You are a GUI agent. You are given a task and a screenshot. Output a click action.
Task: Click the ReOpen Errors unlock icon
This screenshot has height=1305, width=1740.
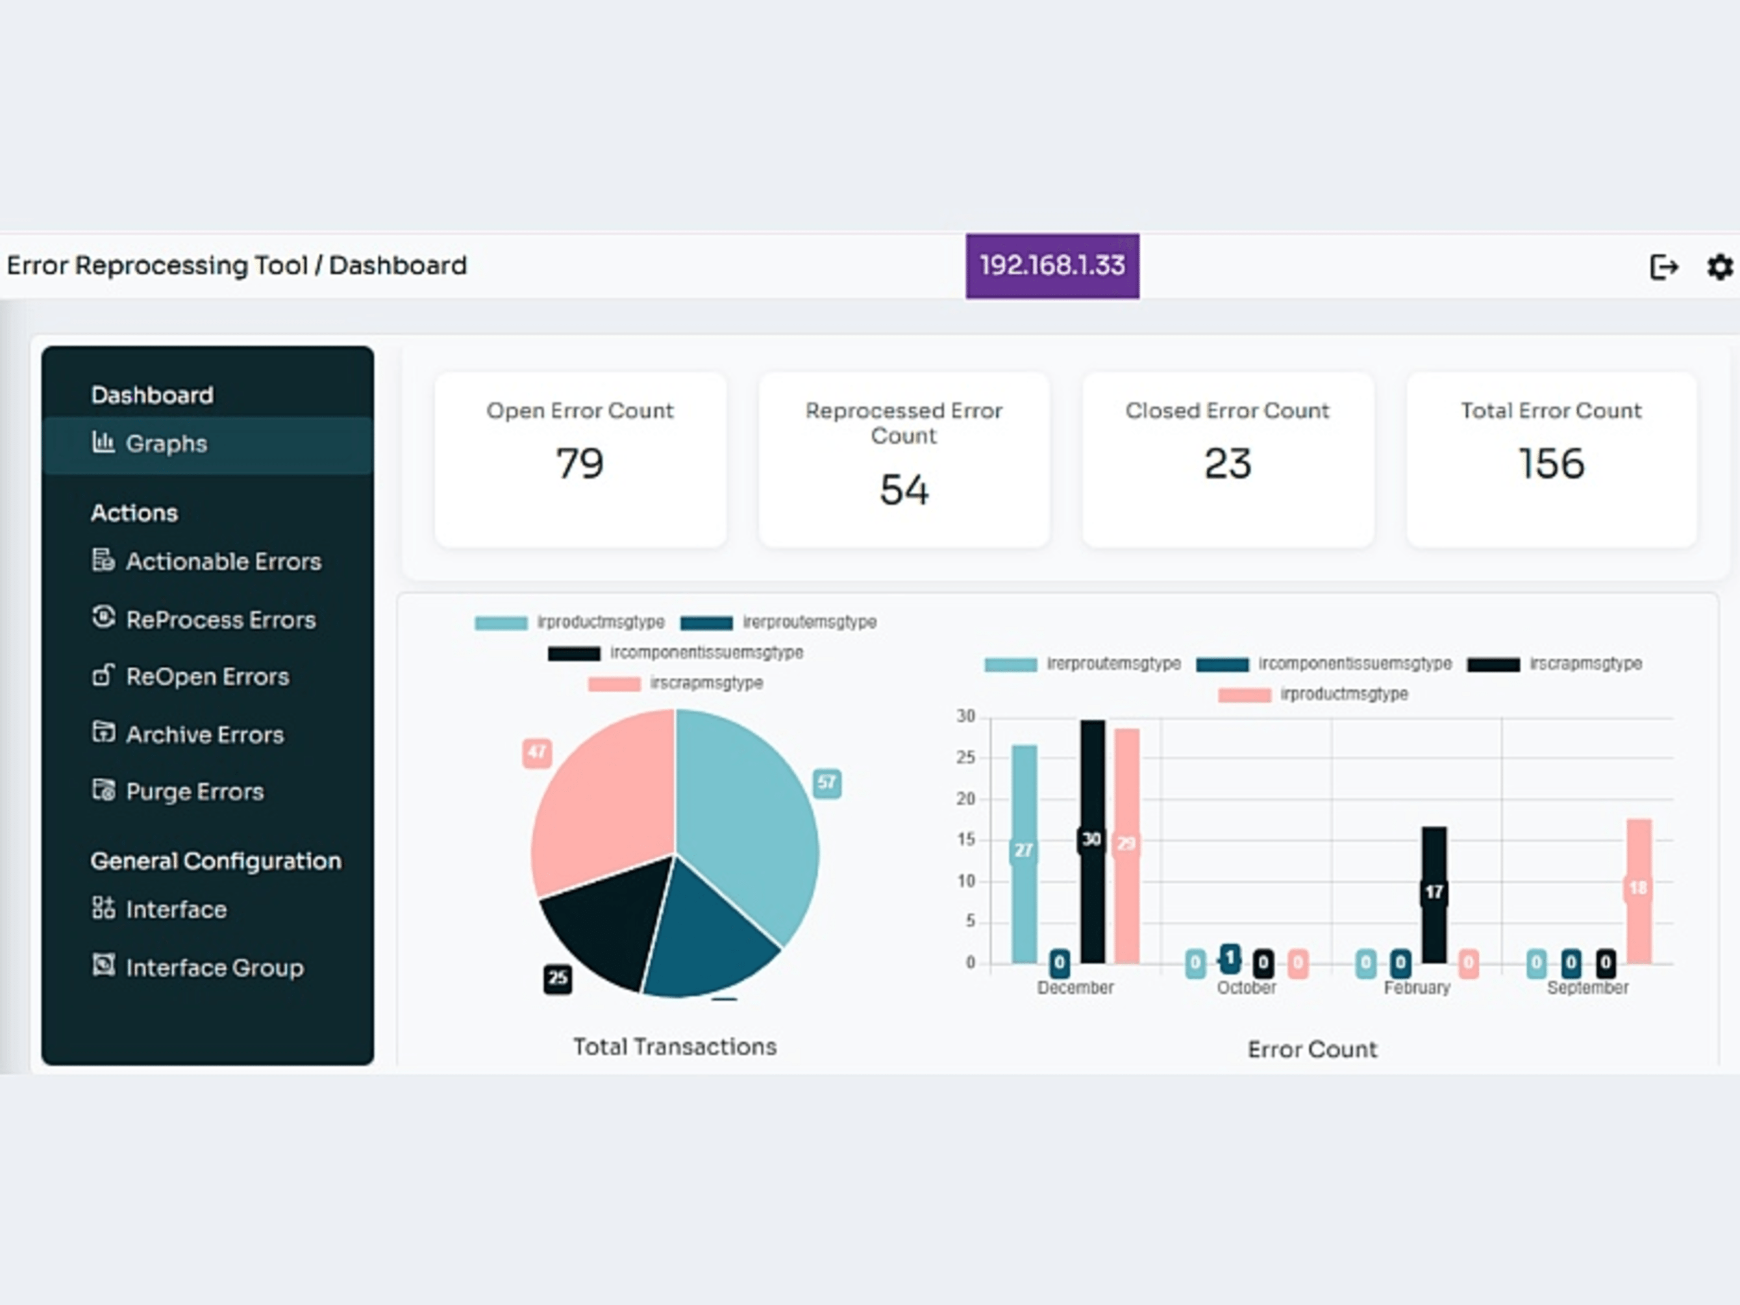click(103, 675)
